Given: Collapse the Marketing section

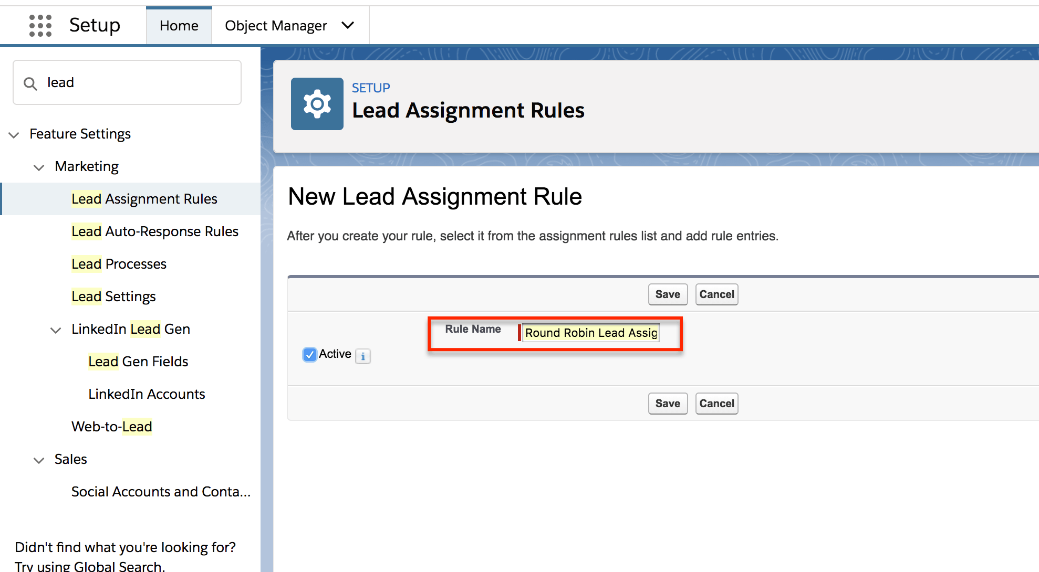Looking at the screenshot, I should point(39,167).
